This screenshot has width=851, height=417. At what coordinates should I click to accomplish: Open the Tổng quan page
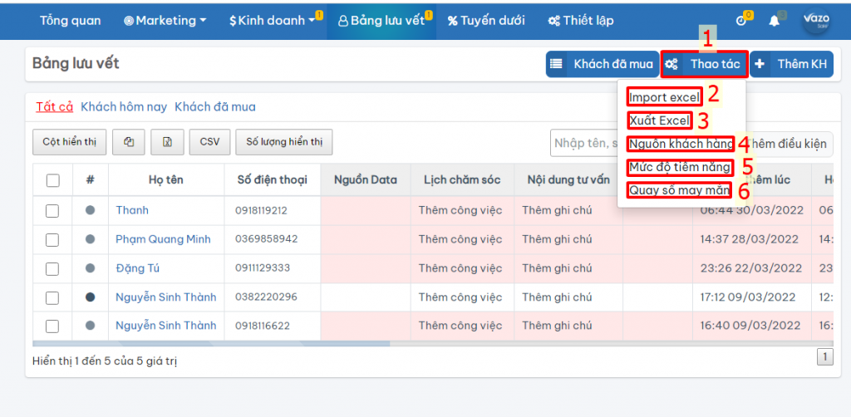point(70,21)
